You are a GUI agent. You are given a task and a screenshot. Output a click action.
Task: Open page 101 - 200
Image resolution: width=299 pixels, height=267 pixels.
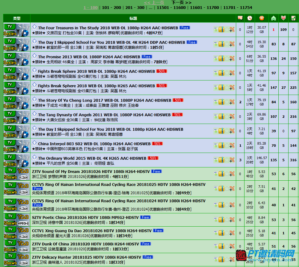click(111, 8)
